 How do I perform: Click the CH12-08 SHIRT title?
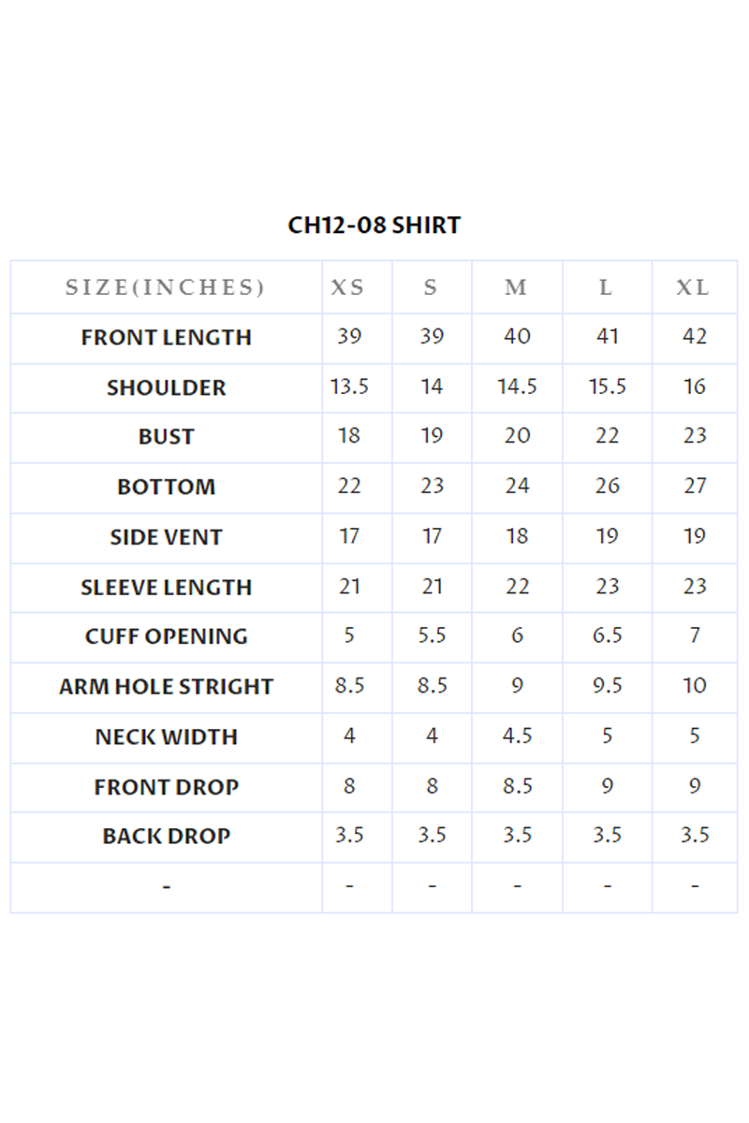(x=374, y=226)
